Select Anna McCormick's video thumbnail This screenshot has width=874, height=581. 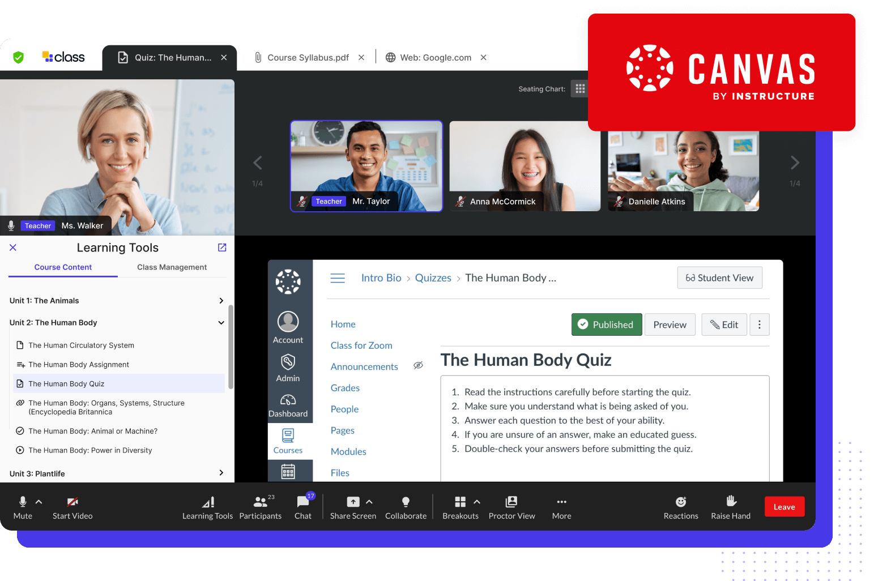(x=525, y=166)
